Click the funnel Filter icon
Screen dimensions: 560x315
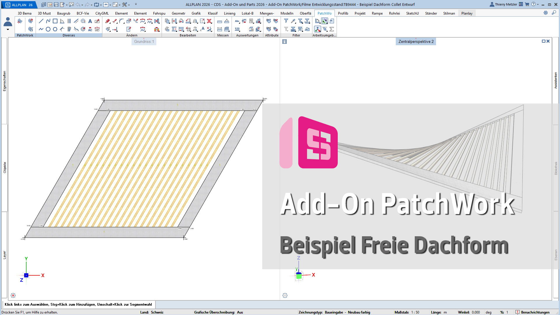[286, 21]
